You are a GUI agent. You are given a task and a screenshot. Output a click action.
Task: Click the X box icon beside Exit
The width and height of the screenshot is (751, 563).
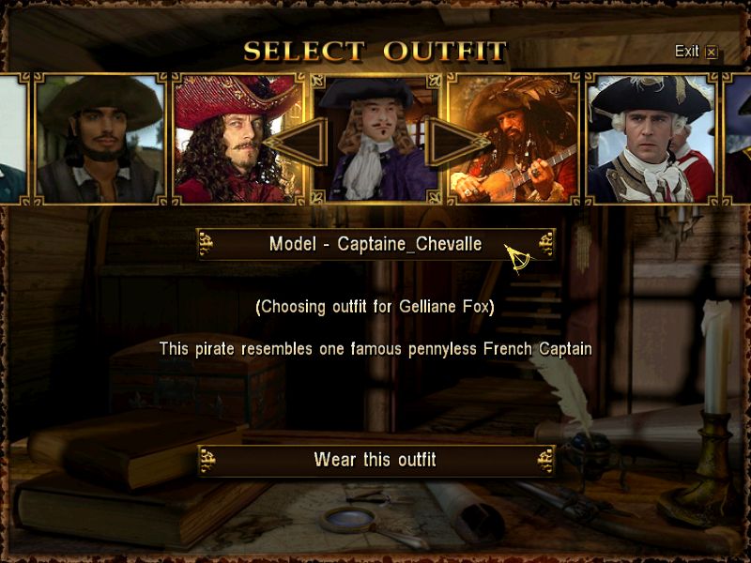[712, 53]
